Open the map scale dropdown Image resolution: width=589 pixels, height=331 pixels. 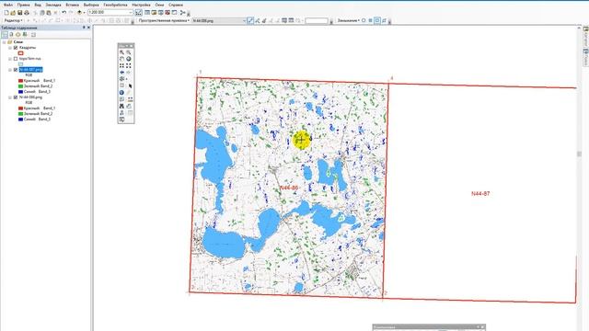[x=131, y=12]
